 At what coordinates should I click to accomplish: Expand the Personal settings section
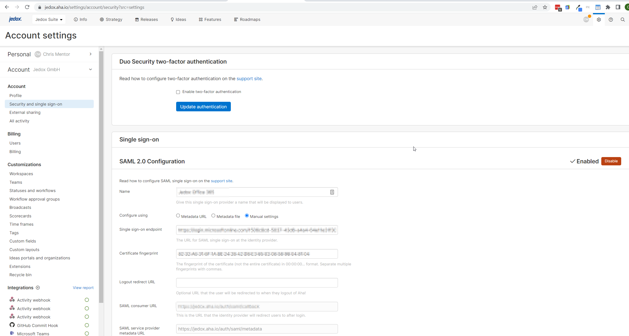point(90,54)
